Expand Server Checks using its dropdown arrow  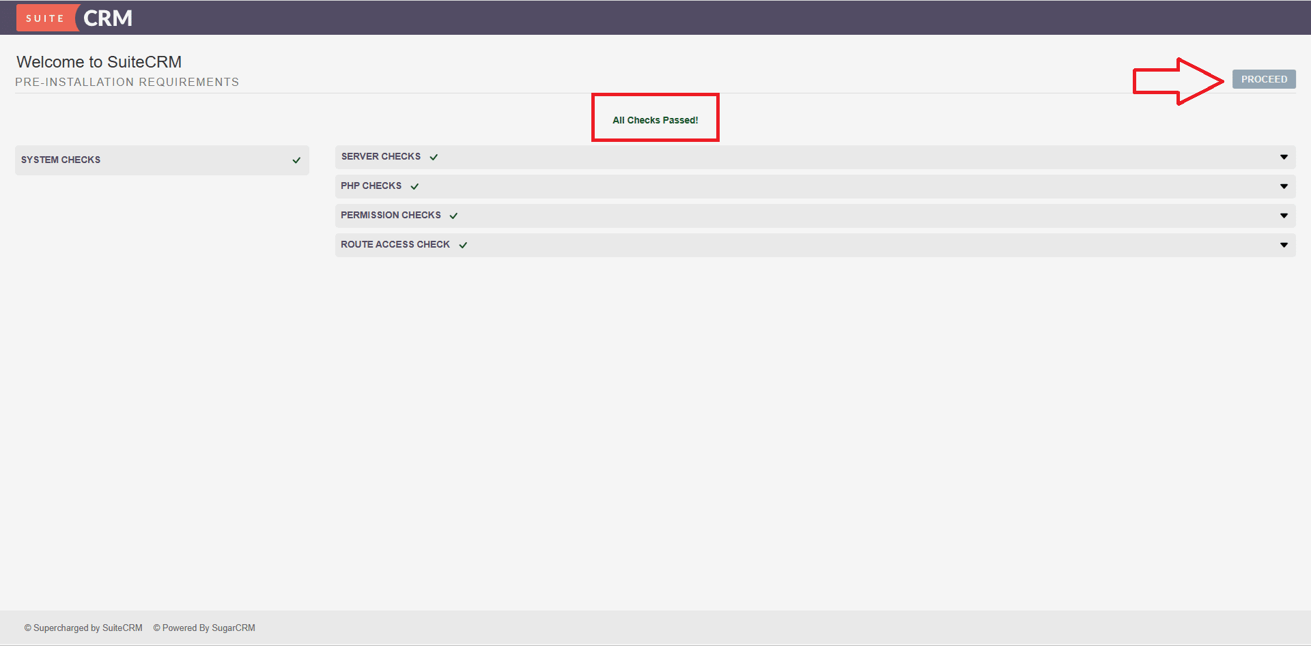click(x=1284, y=157)
